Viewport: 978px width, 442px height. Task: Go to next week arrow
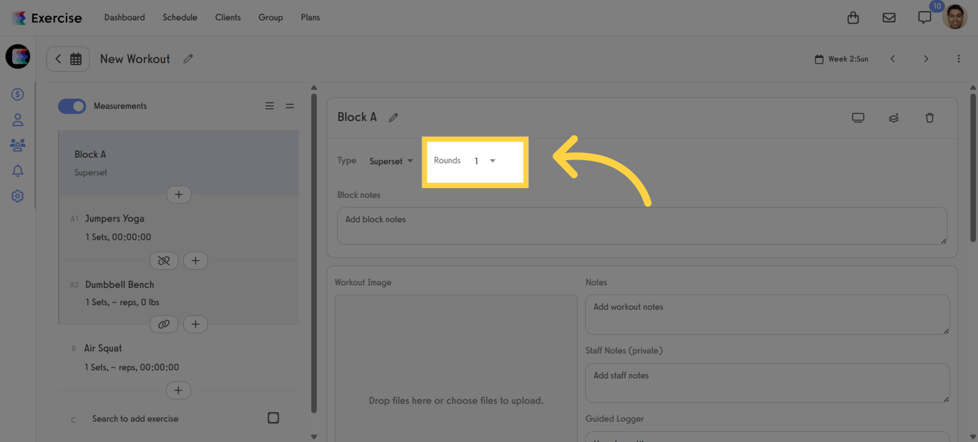click(926, 59)
